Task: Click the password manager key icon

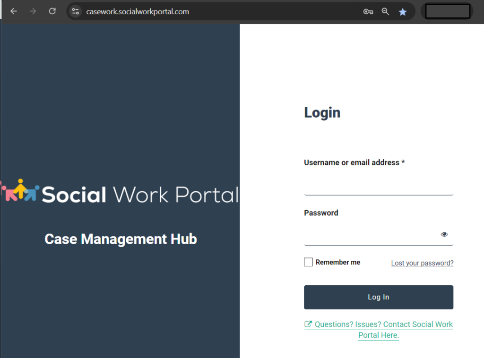Action: (x=368, y=11)
